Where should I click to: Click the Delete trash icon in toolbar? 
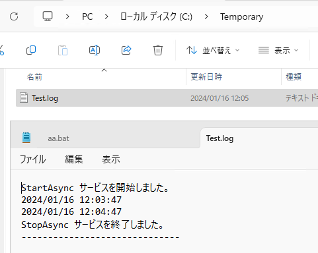point(158,50)
